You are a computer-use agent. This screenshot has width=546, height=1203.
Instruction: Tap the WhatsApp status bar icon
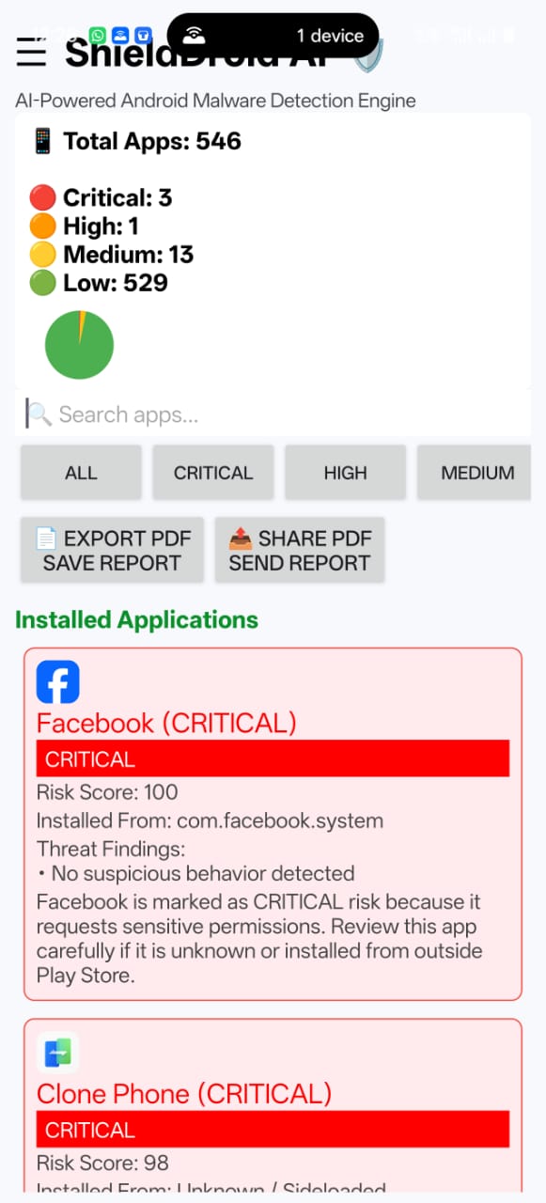pos(98,36)
